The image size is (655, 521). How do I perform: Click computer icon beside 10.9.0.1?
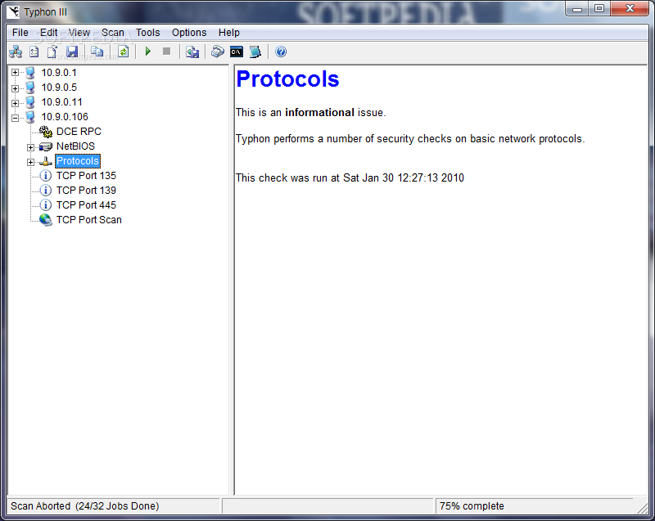[30, 73]
